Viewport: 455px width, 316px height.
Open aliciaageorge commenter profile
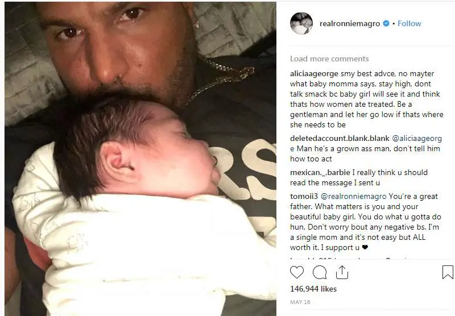tap(314, 74)
